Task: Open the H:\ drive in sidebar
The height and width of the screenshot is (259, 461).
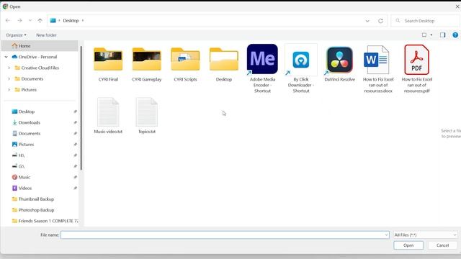Action: 21,155
